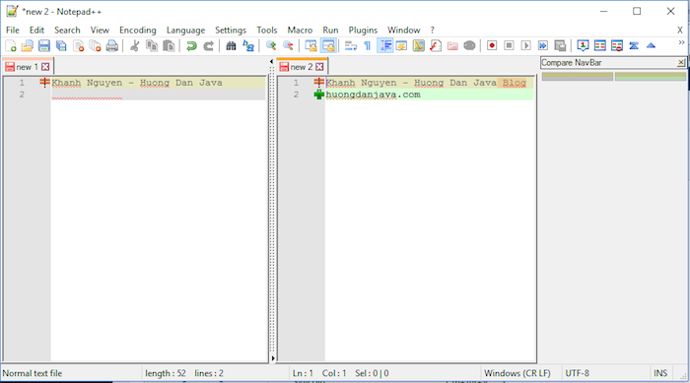Open the Document Map icon

click(419, 45)
